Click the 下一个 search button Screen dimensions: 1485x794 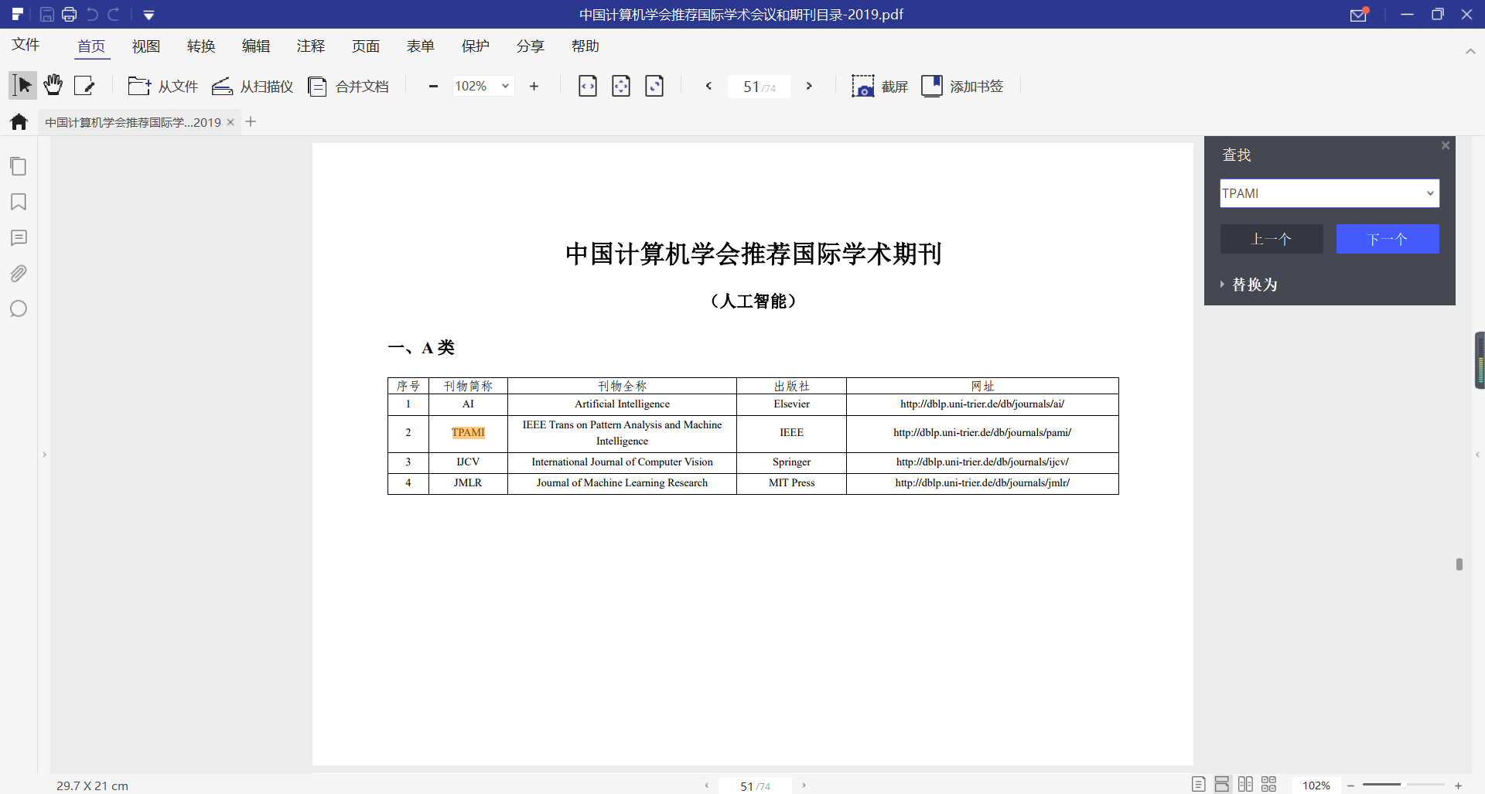pos(1388,239)
